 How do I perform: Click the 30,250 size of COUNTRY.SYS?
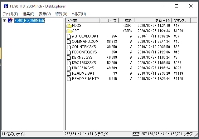pos(112,47)
